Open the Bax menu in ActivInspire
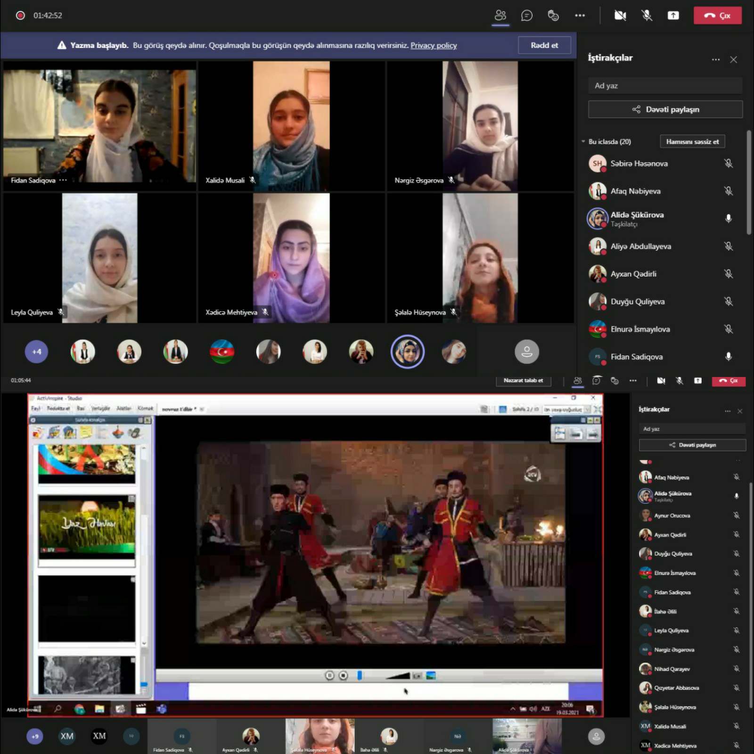The width and height of the screenshot is (754, 754). 81,408
